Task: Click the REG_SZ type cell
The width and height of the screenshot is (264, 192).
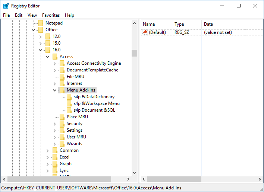Action: tap(182, 32)
